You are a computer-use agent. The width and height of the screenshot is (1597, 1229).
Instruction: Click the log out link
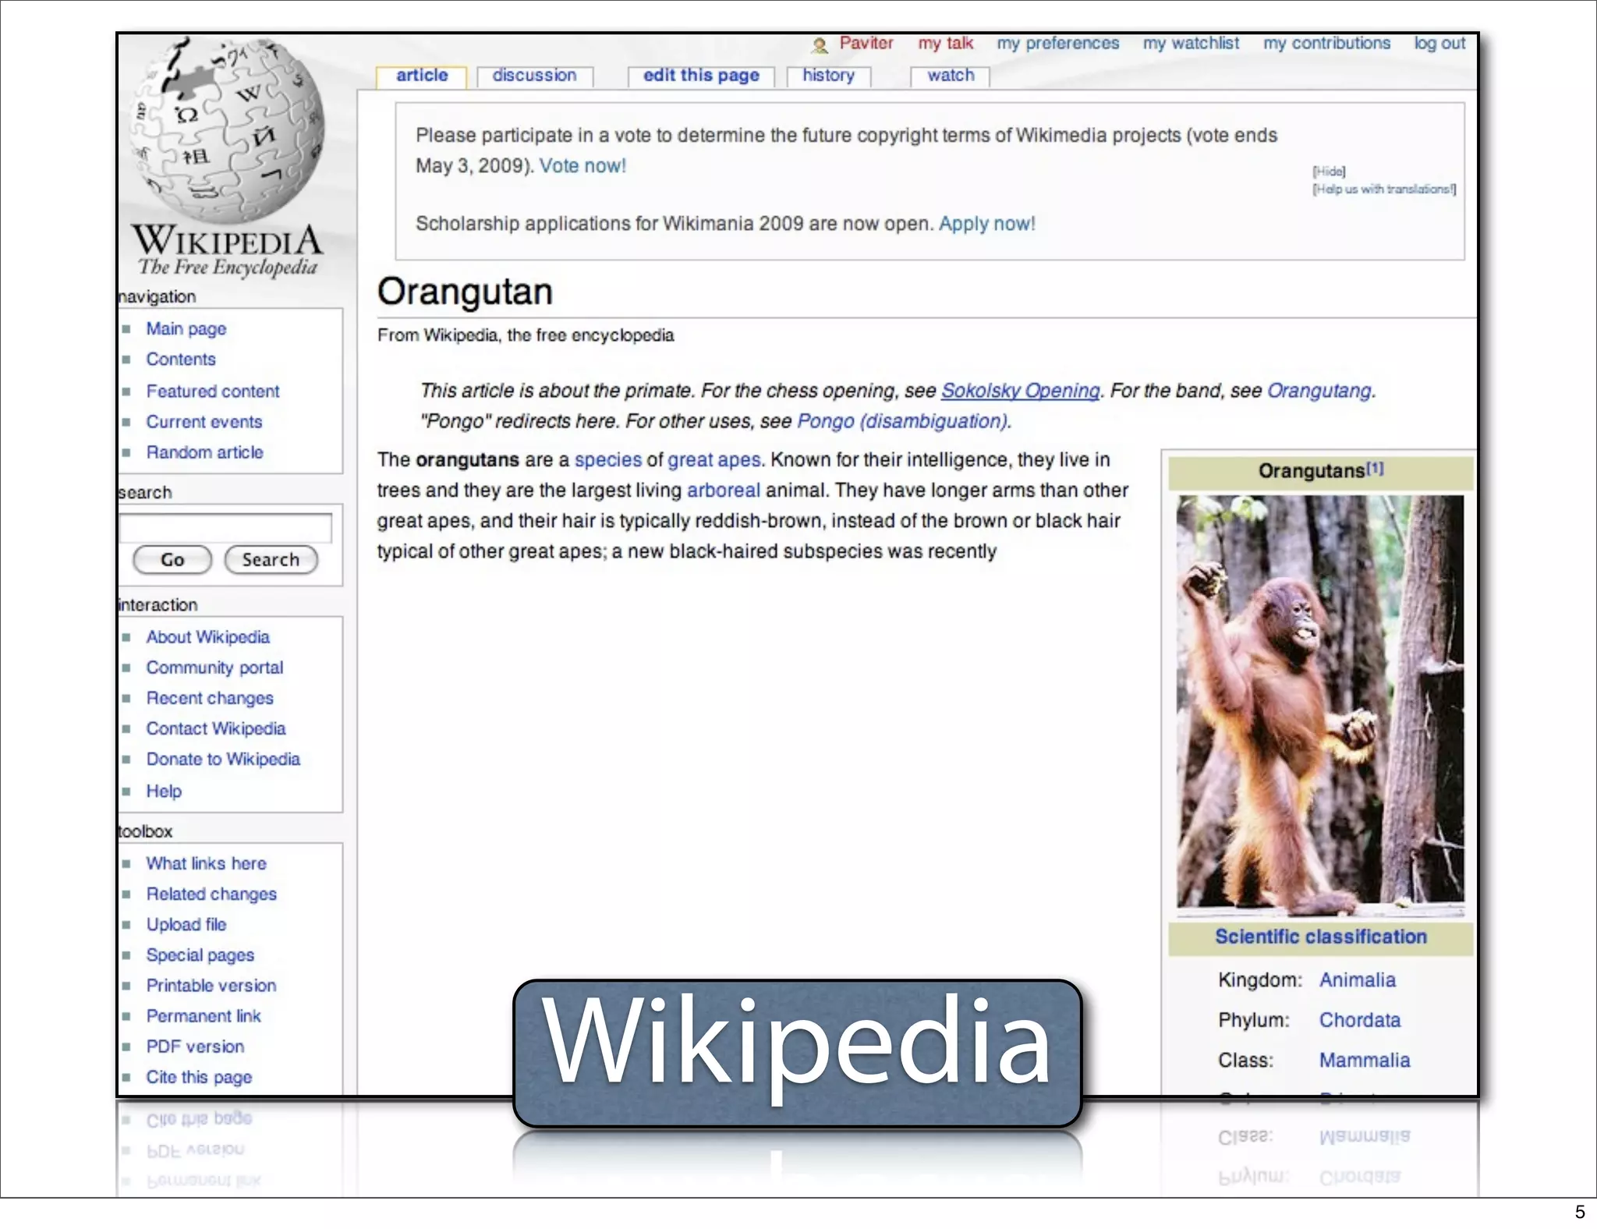(1439, 44)
